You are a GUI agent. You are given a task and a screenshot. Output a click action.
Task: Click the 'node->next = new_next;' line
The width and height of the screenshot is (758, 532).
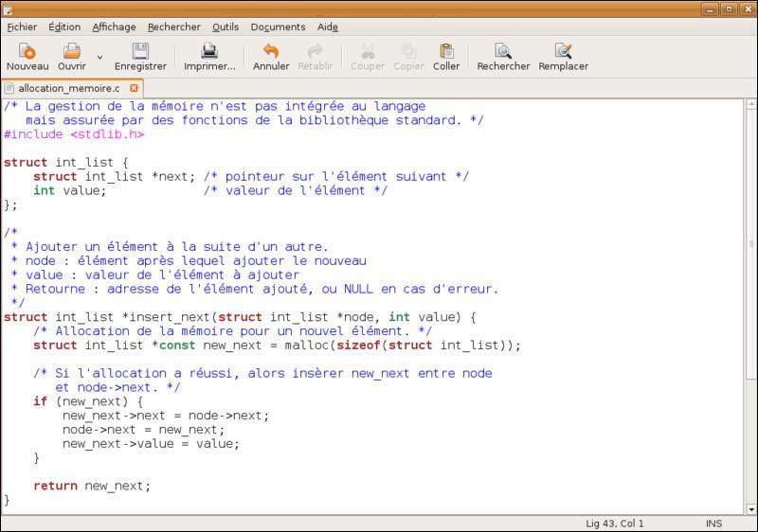point(144,430)
